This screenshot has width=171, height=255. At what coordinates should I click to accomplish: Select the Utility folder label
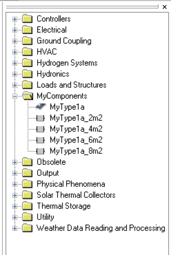click(x=46, y=217)
